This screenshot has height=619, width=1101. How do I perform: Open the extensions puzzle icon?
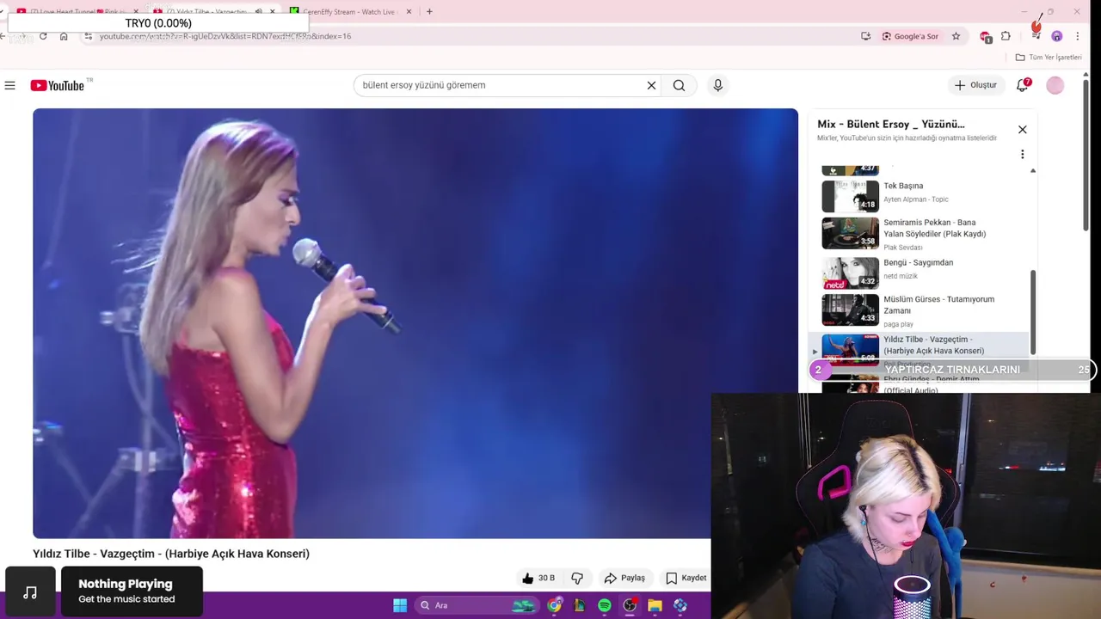click(x=1006, y=36)
